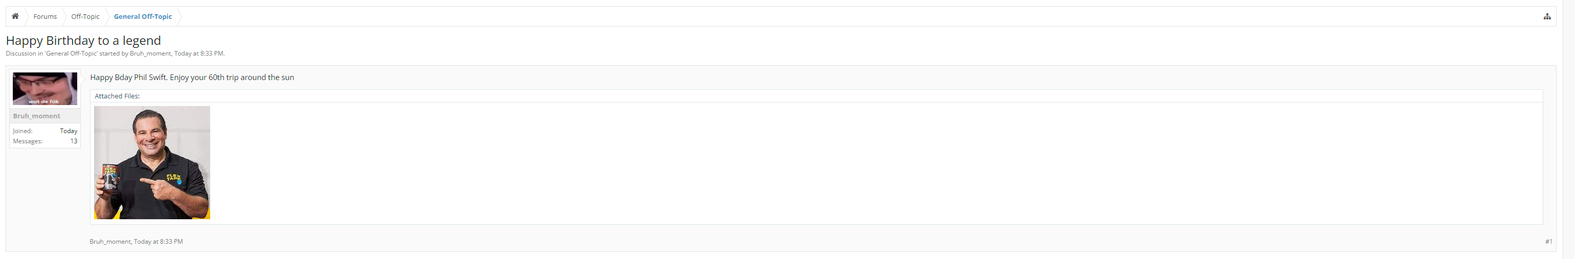Click the vertical scrollbar on the right edge

click(x=1568, y=122)
